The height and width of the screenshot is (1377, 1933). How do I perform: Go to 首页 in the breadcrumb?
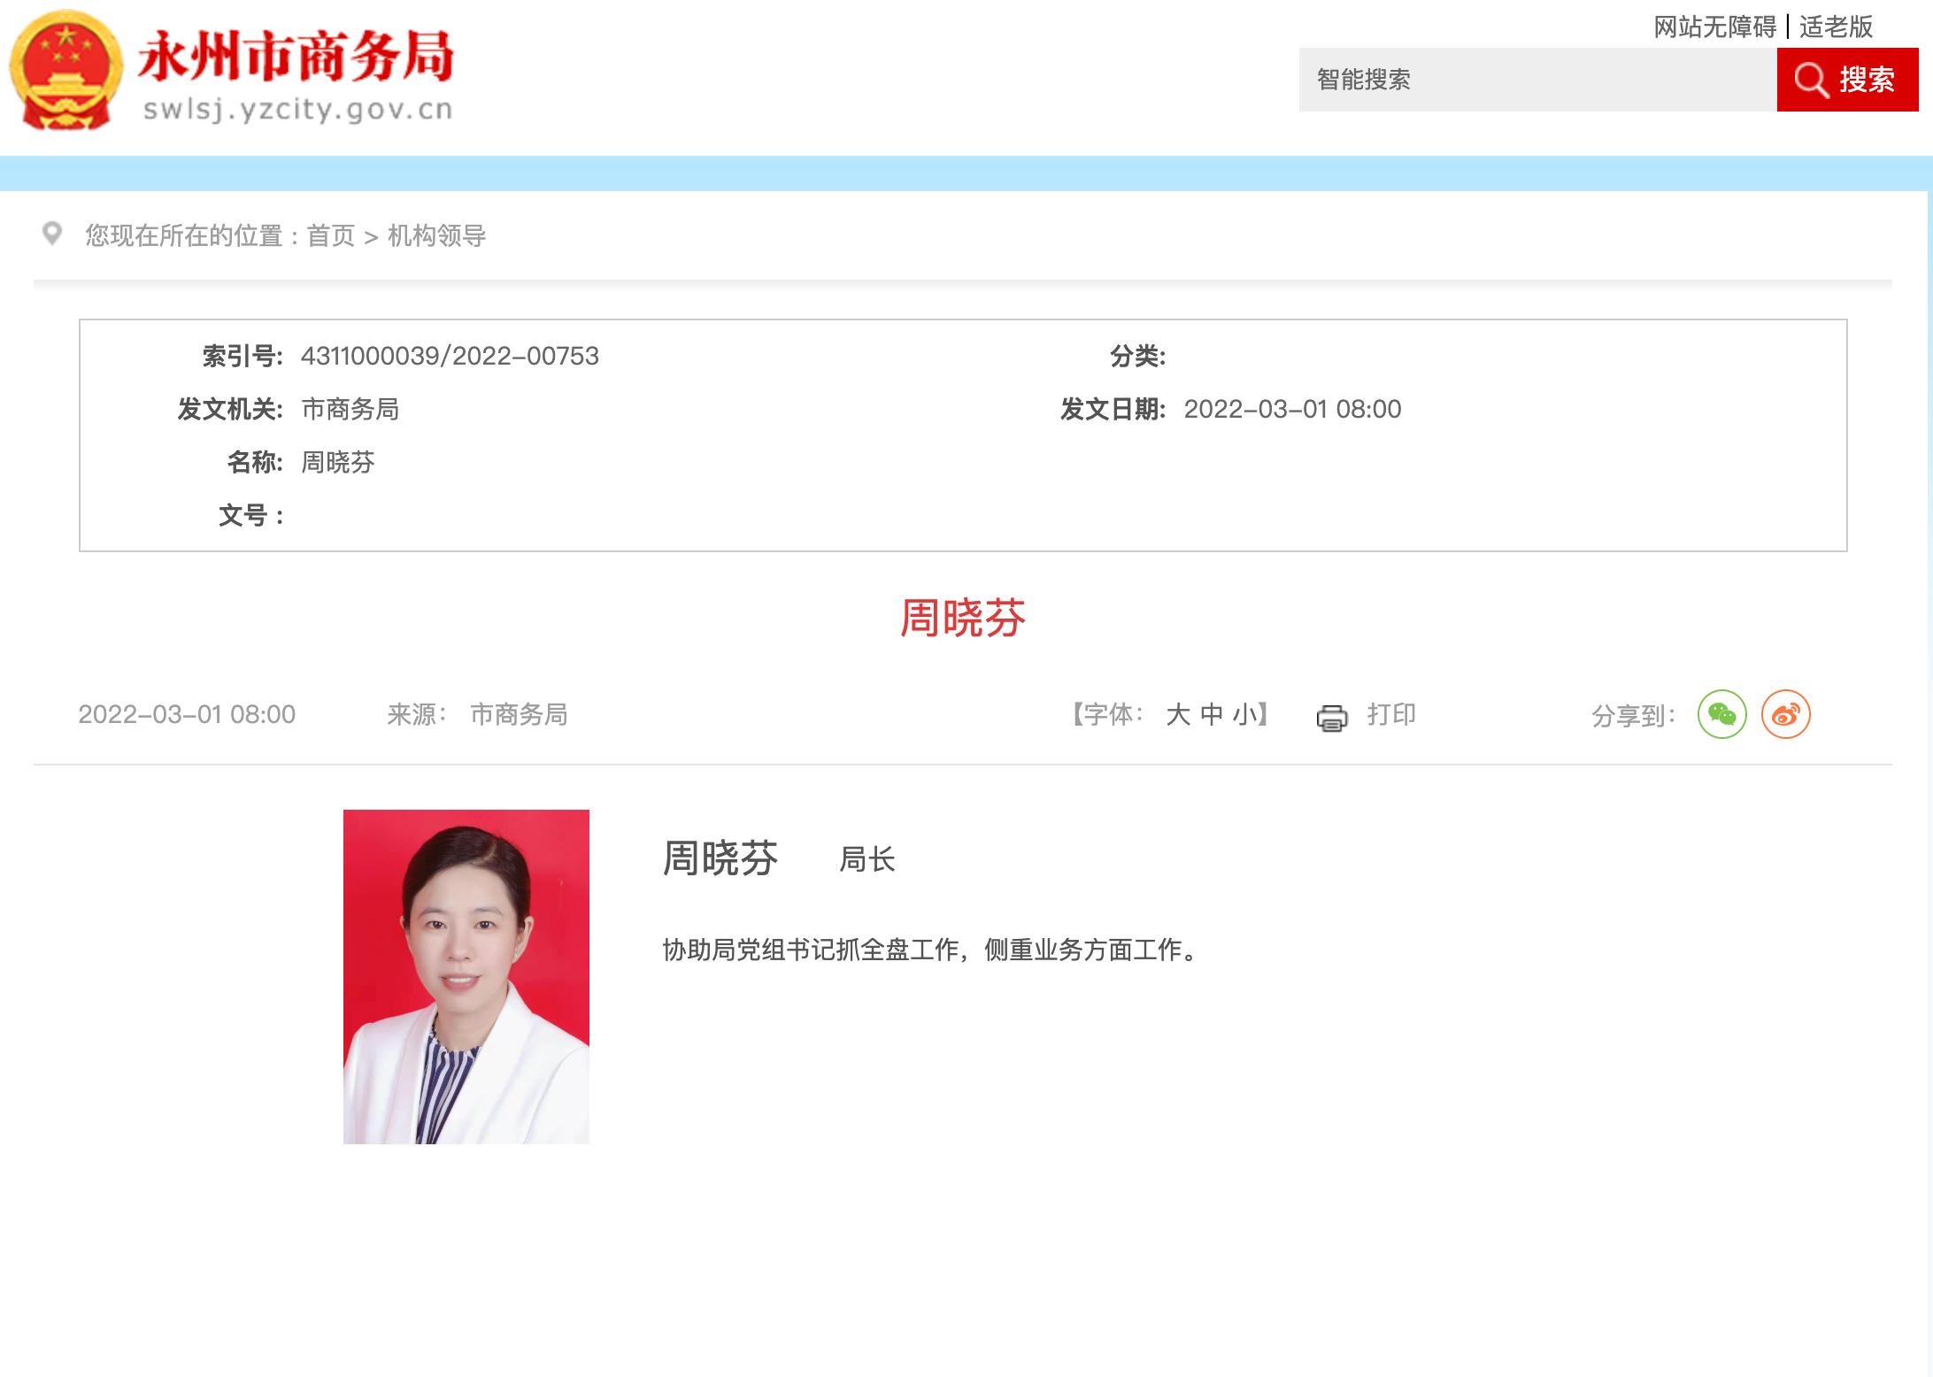(330, 235)
